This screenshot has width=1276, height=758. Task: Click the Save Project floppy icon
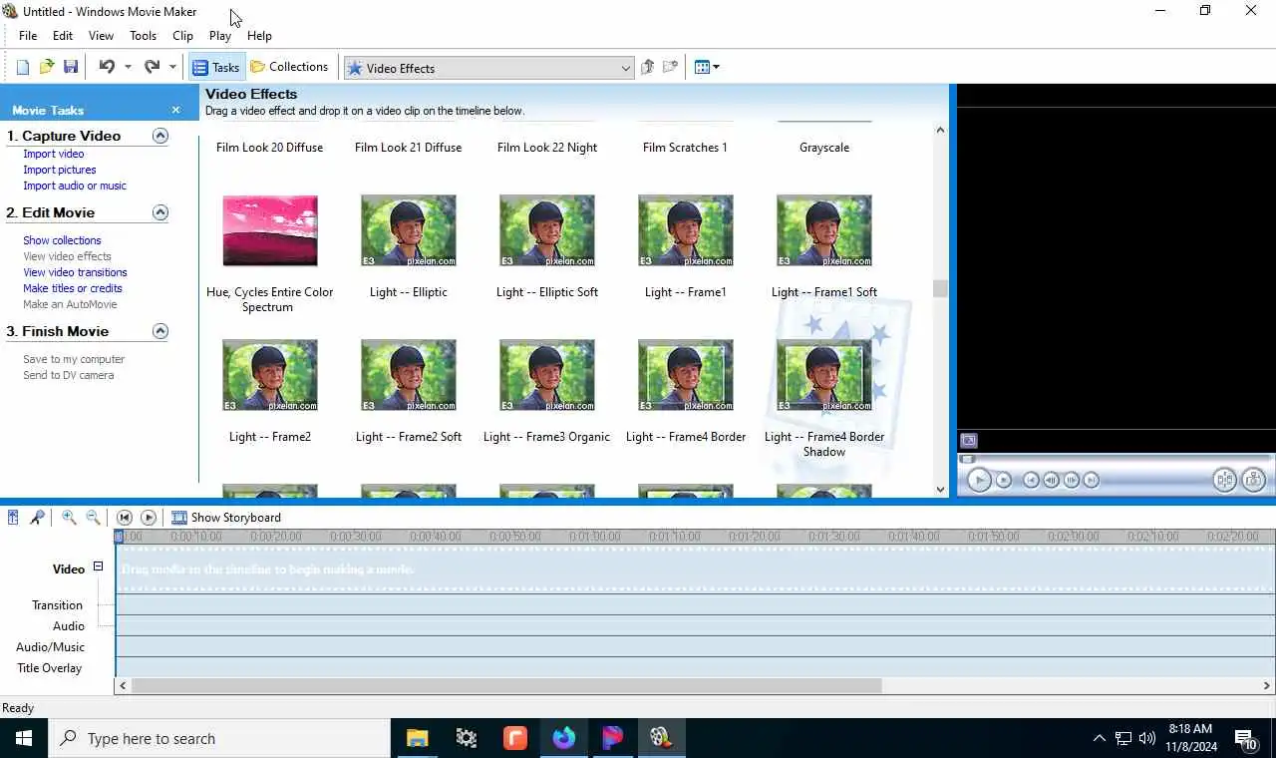(71, 67)
